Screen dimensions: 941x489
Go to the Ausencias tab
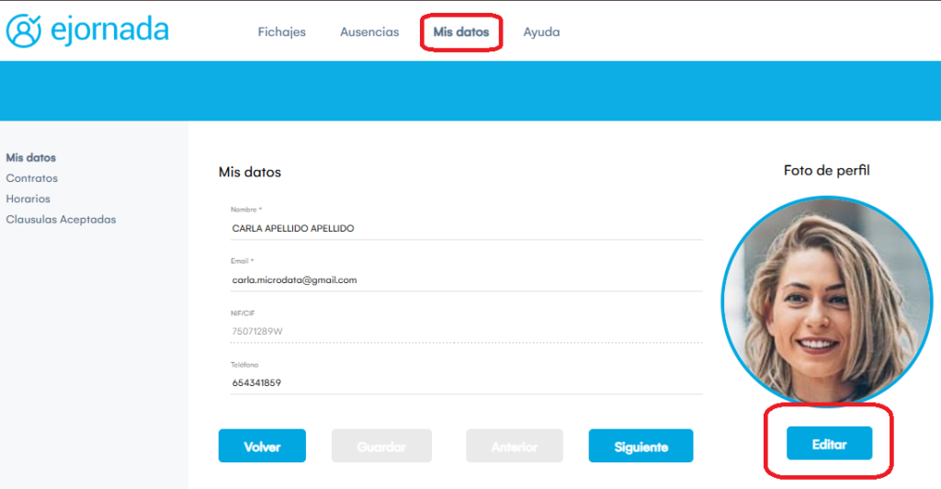click(x=369, y=32)
